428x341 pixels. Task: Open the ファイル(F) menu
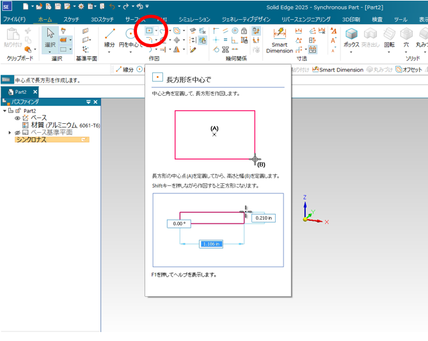click(x=14, y=19)
